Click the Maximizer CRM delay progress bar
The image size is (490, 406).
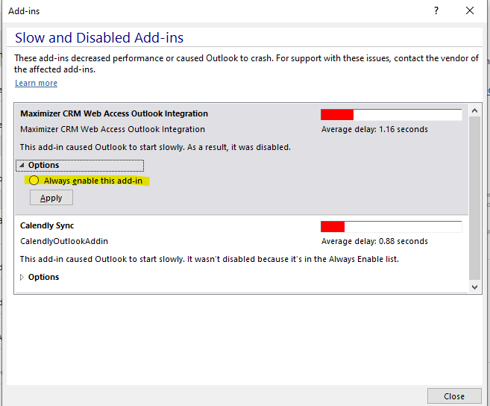[392, 114]
